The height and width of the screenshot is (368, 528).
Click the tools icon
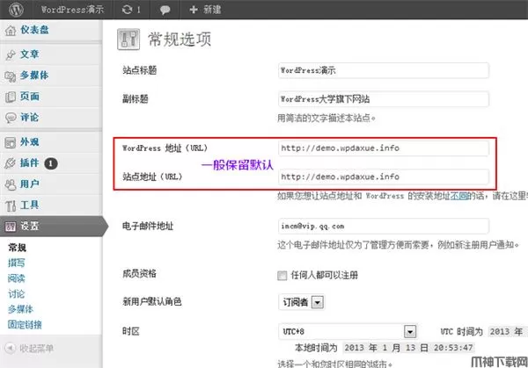[x=11, y=206]
